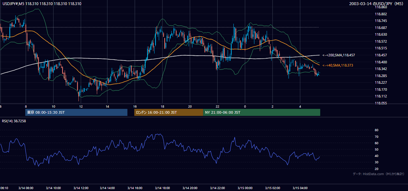Click the 200 SMA 118.457 label
The image size is (408, 191).
click(x=339, y=55)
